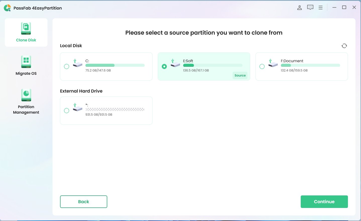This screenshot has width=361, height=221.
Task: Select the Migrate OS icon
Action: point(26,62)
